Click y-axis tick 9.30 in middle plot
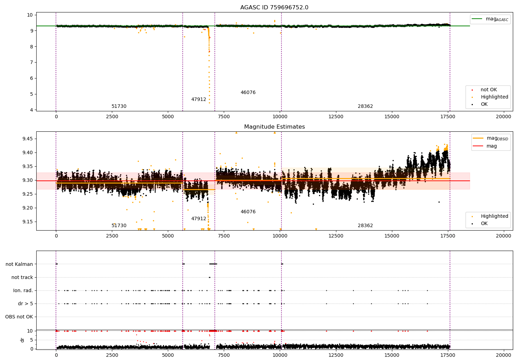The image size is (518, 363). click(28, 180)
